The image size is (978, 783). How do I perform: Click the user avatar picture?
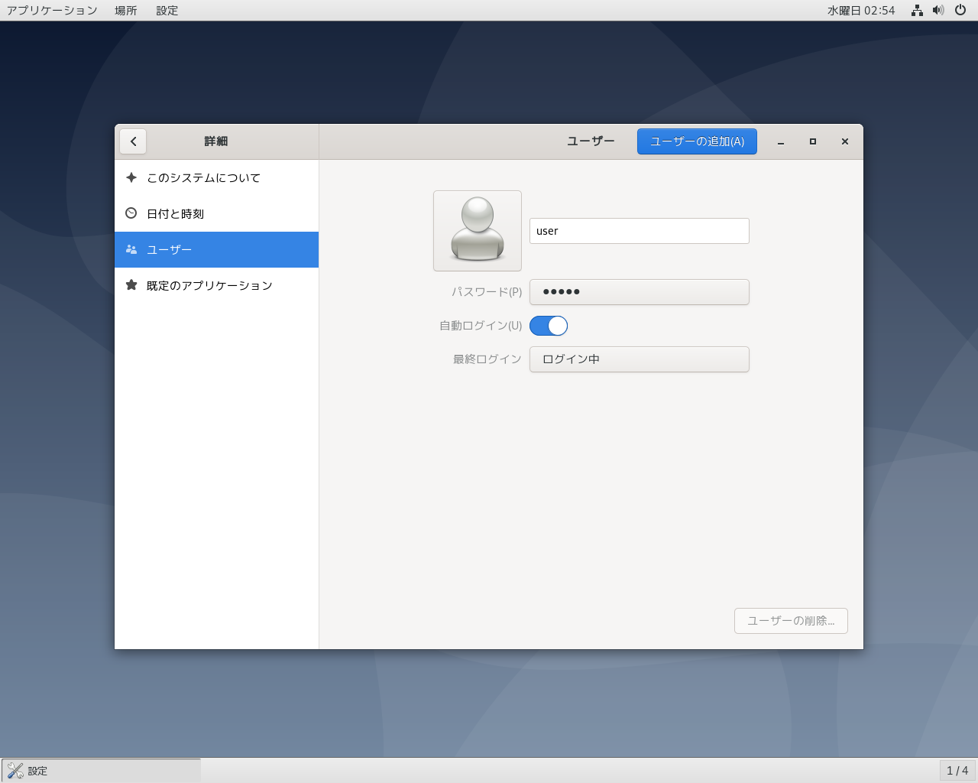(x=478, y=231)
